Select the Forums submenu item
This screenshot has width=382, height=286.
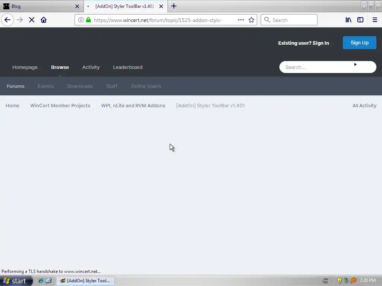tap(16, 86)
